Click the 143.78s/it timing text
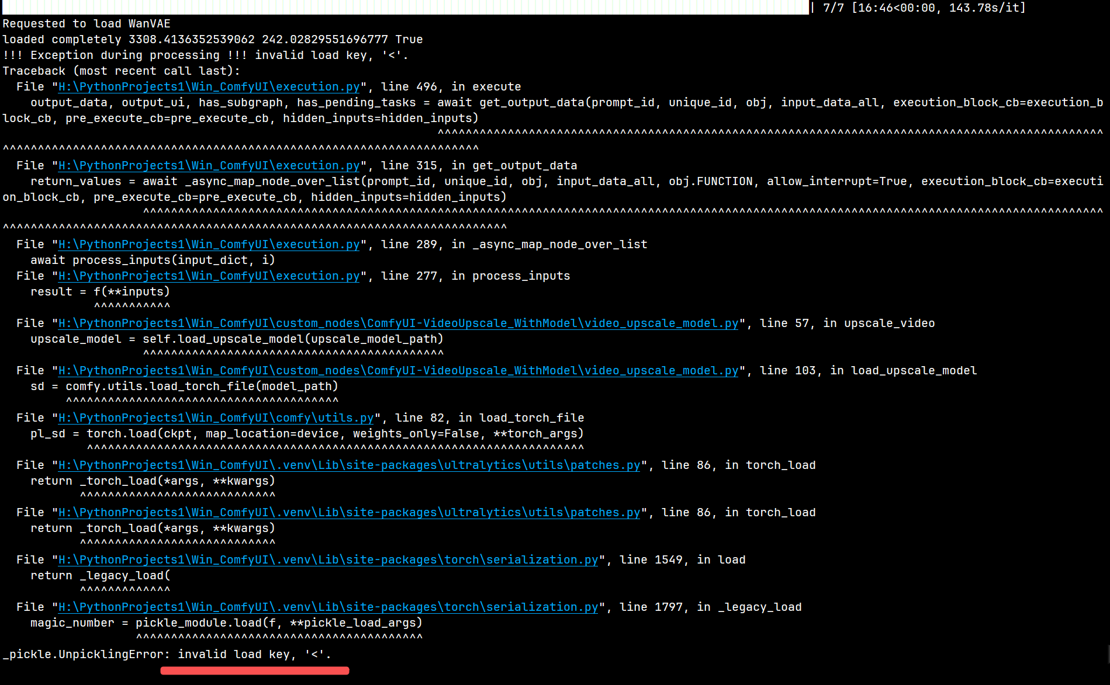The height and width of the screenshot is (685, 1110). pos(987,8)
